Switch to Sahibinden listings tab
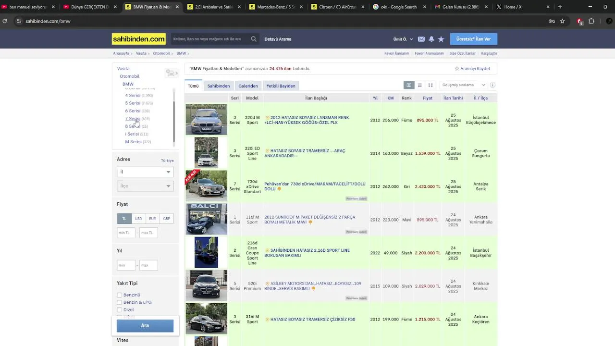Screen dimensions: 615x346 pos(219,86)
